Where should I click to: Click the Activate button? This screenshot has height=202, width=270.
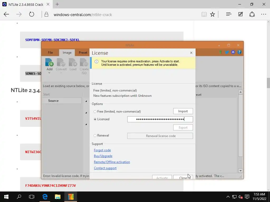[162, 177]
